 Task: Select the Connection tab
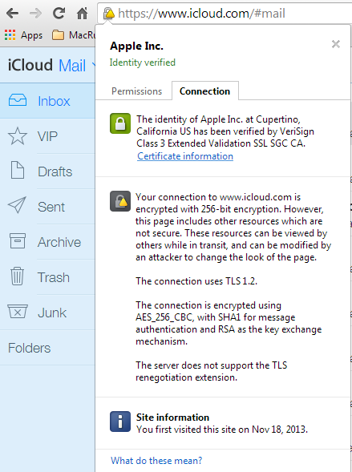click(204, 91)
